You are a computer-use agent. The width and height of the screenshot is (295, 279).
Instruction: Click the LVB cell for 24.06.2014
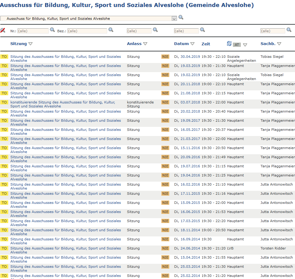pos(230,248)
